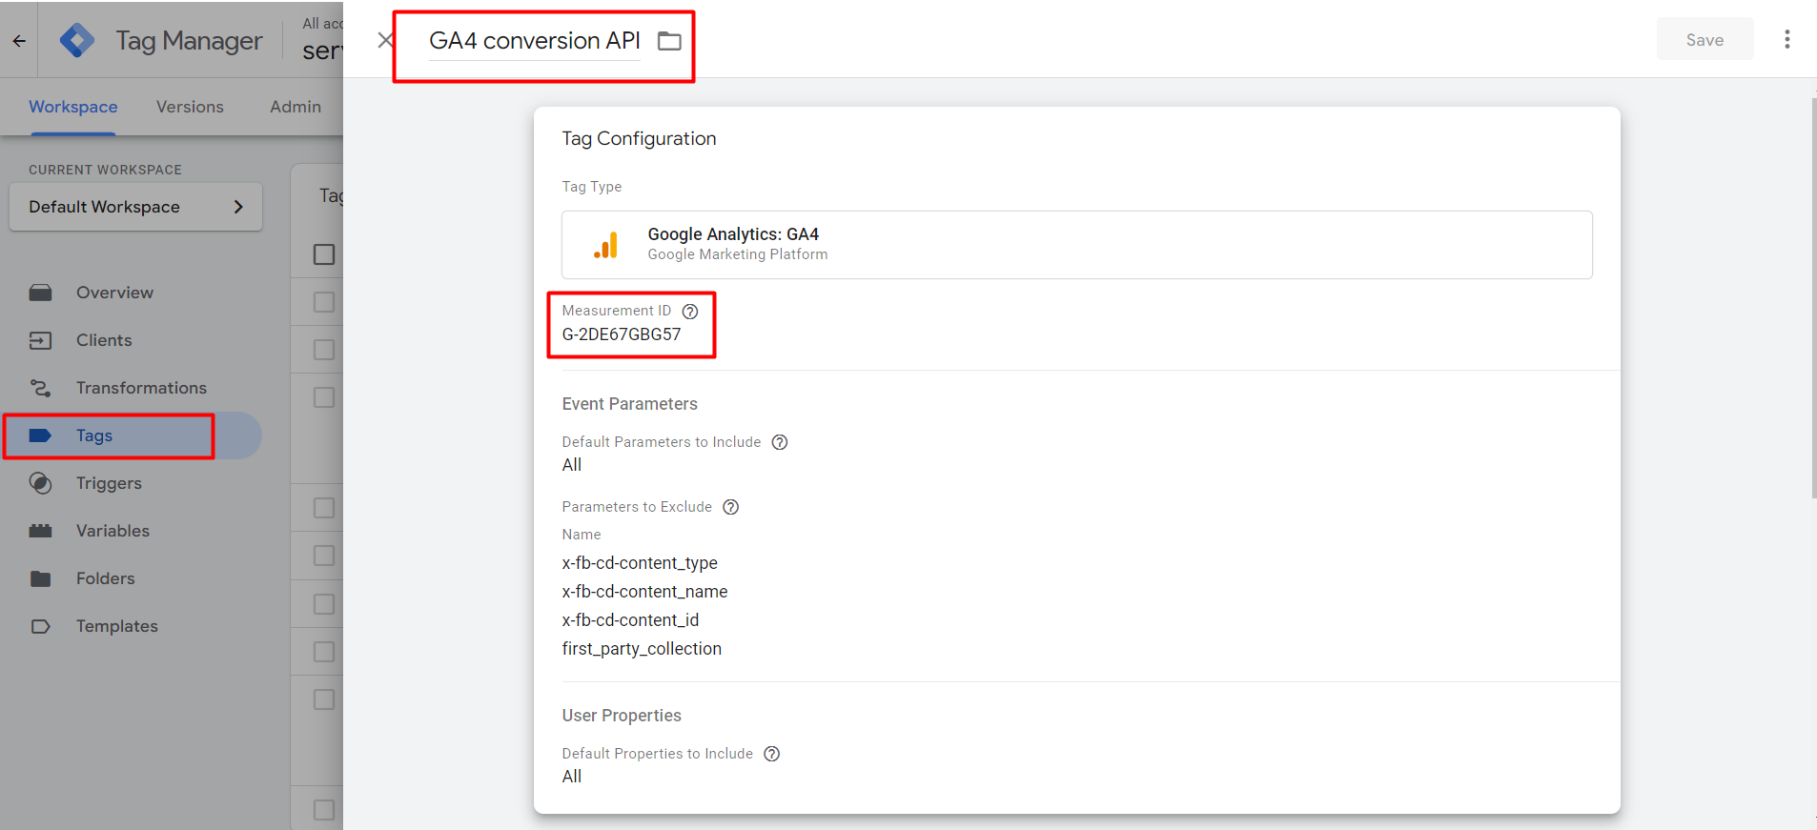The height and width of the screenshot is (830, 1817).
Task: Open help icon beside Default Properties to Include
Action: coord(772,754)
